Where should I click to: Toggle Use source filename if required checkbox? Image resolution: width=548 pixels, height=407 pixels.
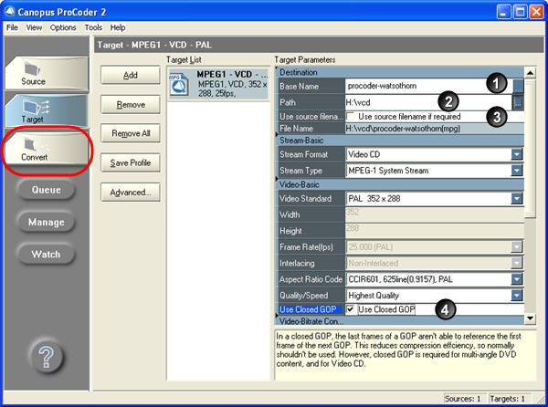[x=350, y=116]
